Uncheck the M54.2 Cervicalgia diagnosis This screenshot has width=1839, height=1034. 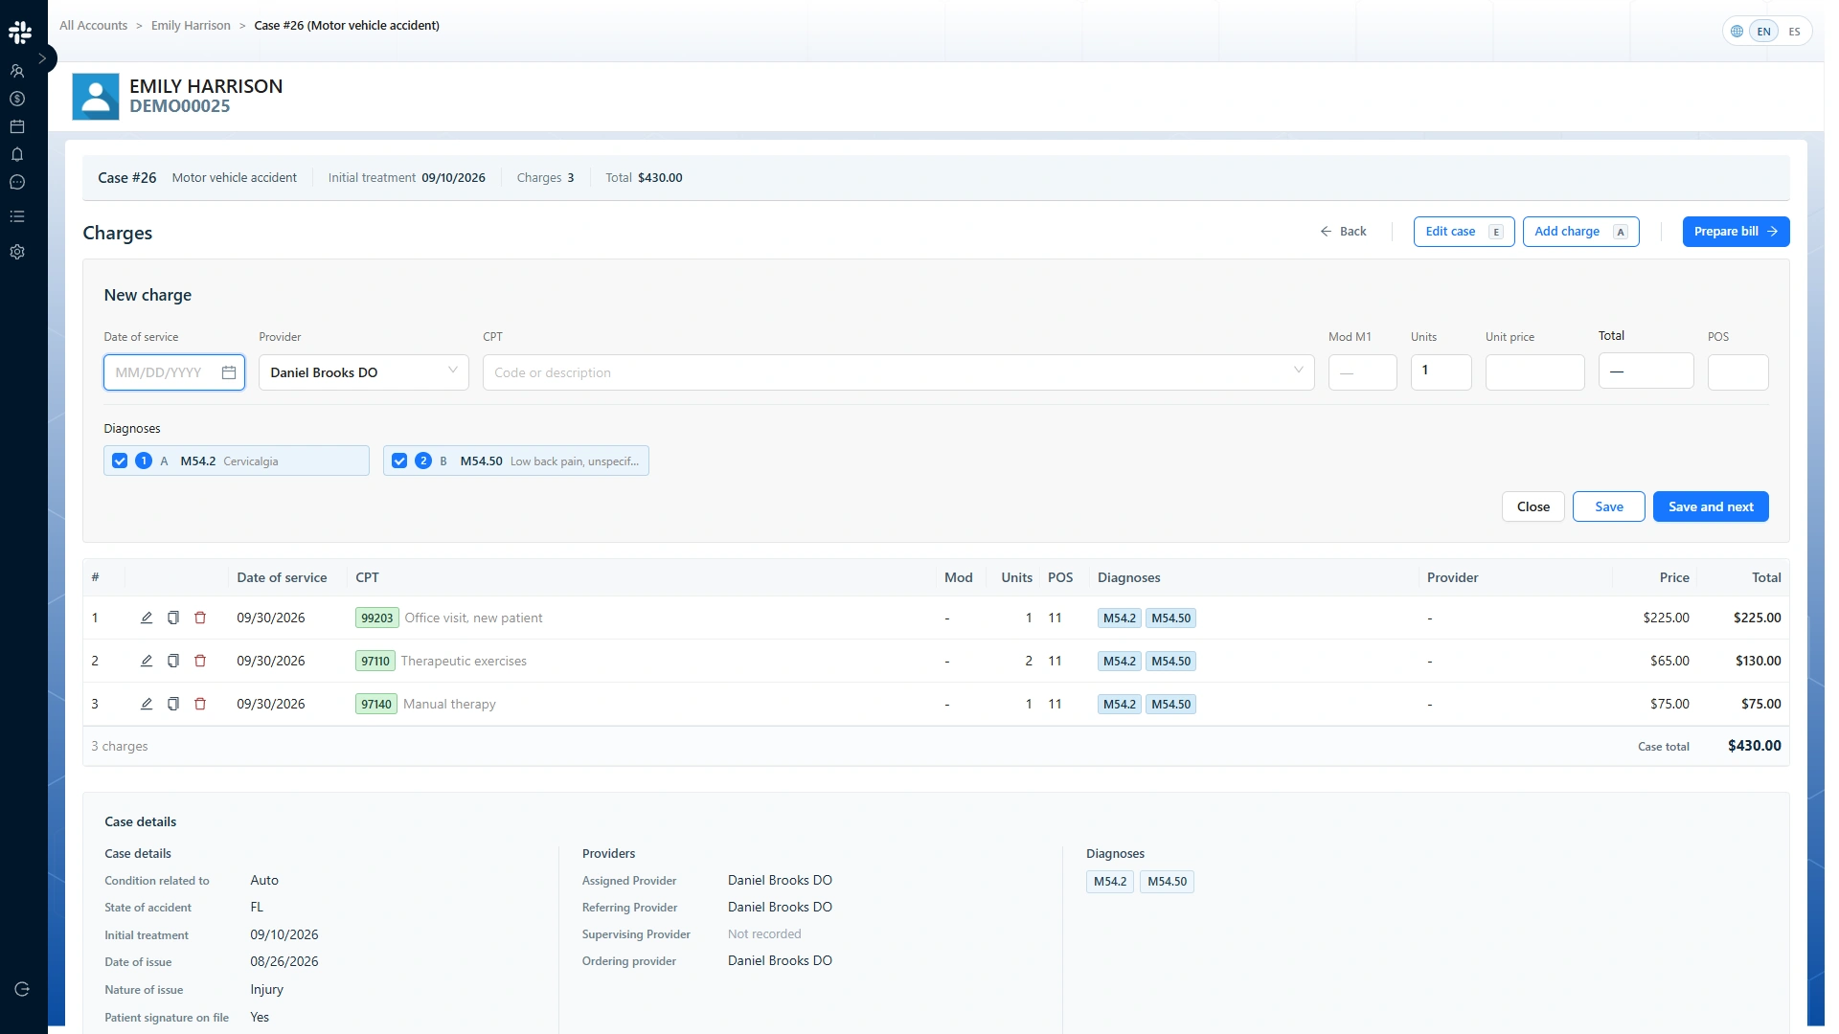click(120, 461)
